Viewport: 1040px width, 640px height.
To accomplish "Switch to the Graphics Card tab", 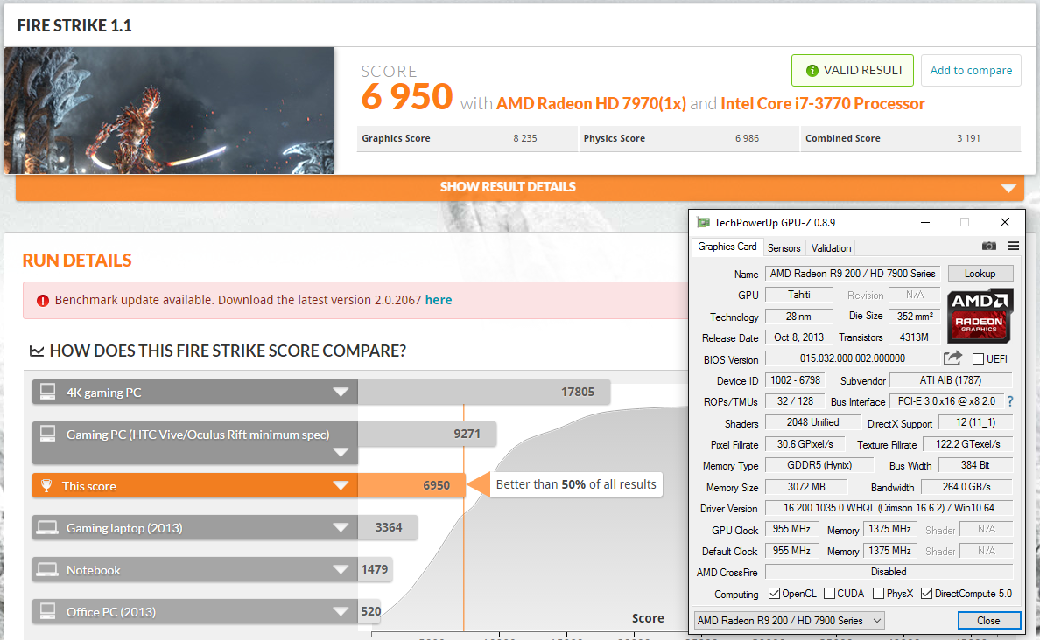I will click(x=727, y=247).
